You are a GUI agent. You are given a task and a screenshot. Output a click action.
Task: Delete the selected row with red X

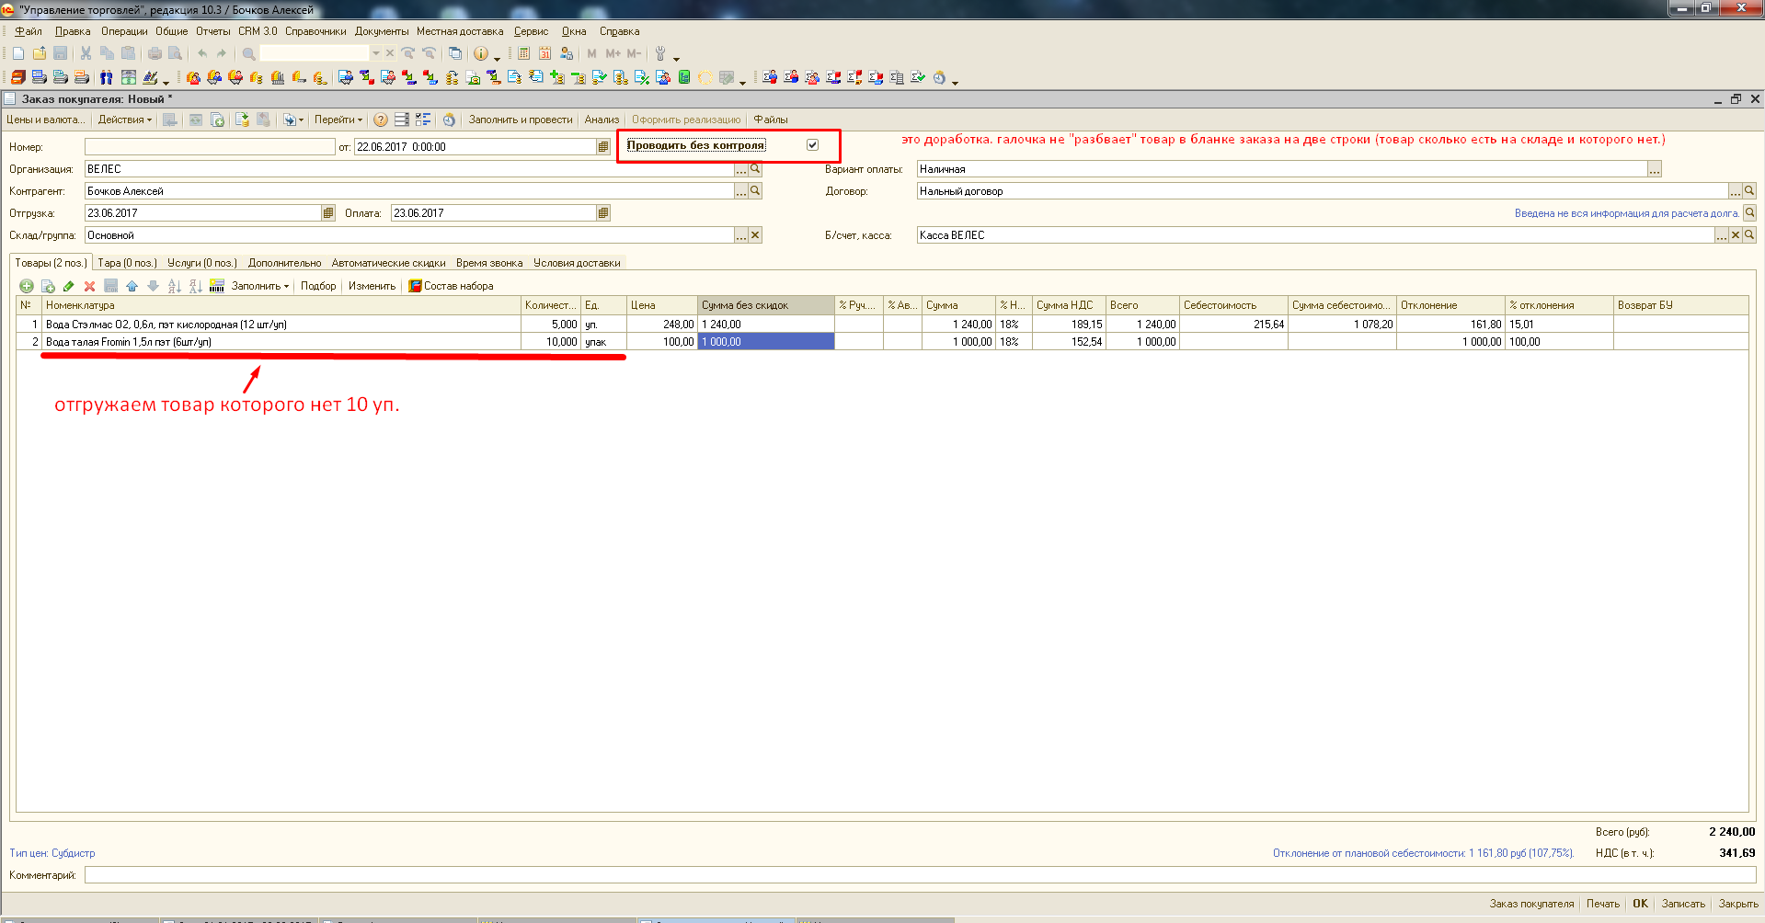click(89, 286)
